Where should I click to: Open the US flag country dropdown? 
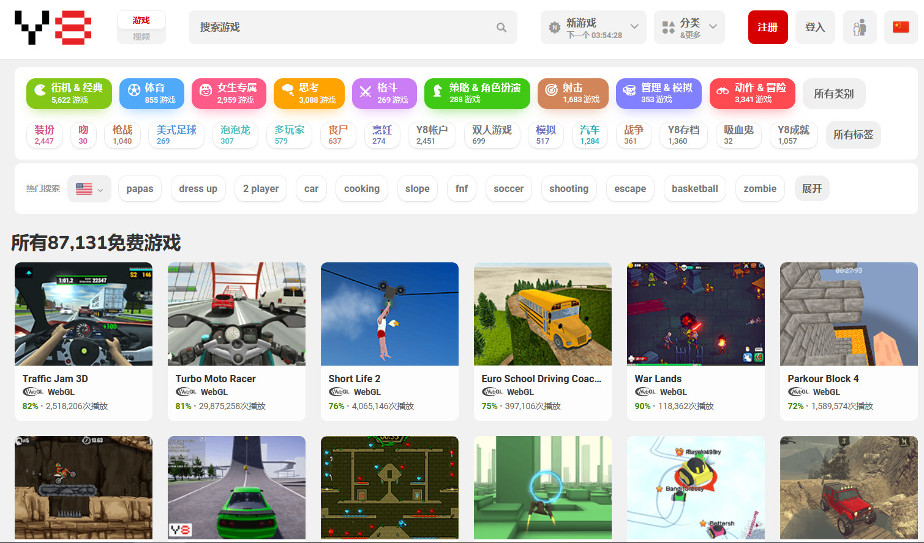[89, 189]
